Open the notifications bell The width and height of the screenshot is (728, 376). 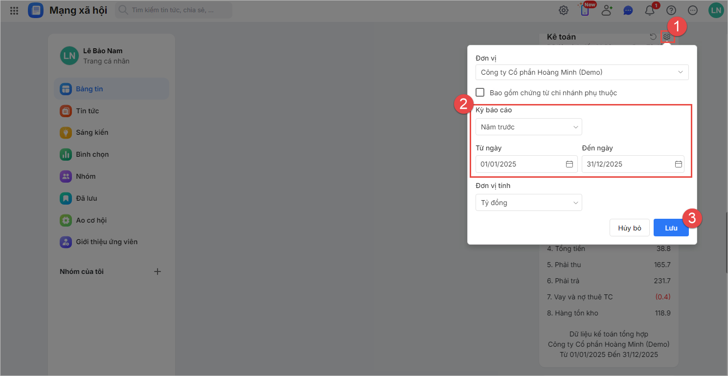tap(650, 10)
